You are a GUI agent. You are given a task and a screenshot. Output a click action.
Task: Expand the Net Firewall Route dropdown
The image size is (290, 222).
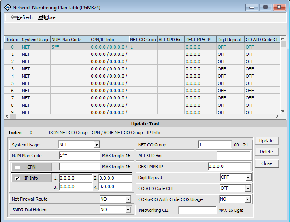point(128,199)
